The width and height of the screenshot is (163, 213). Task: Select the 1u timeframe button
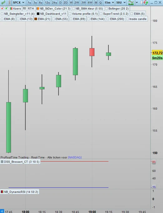pos(29,3)
